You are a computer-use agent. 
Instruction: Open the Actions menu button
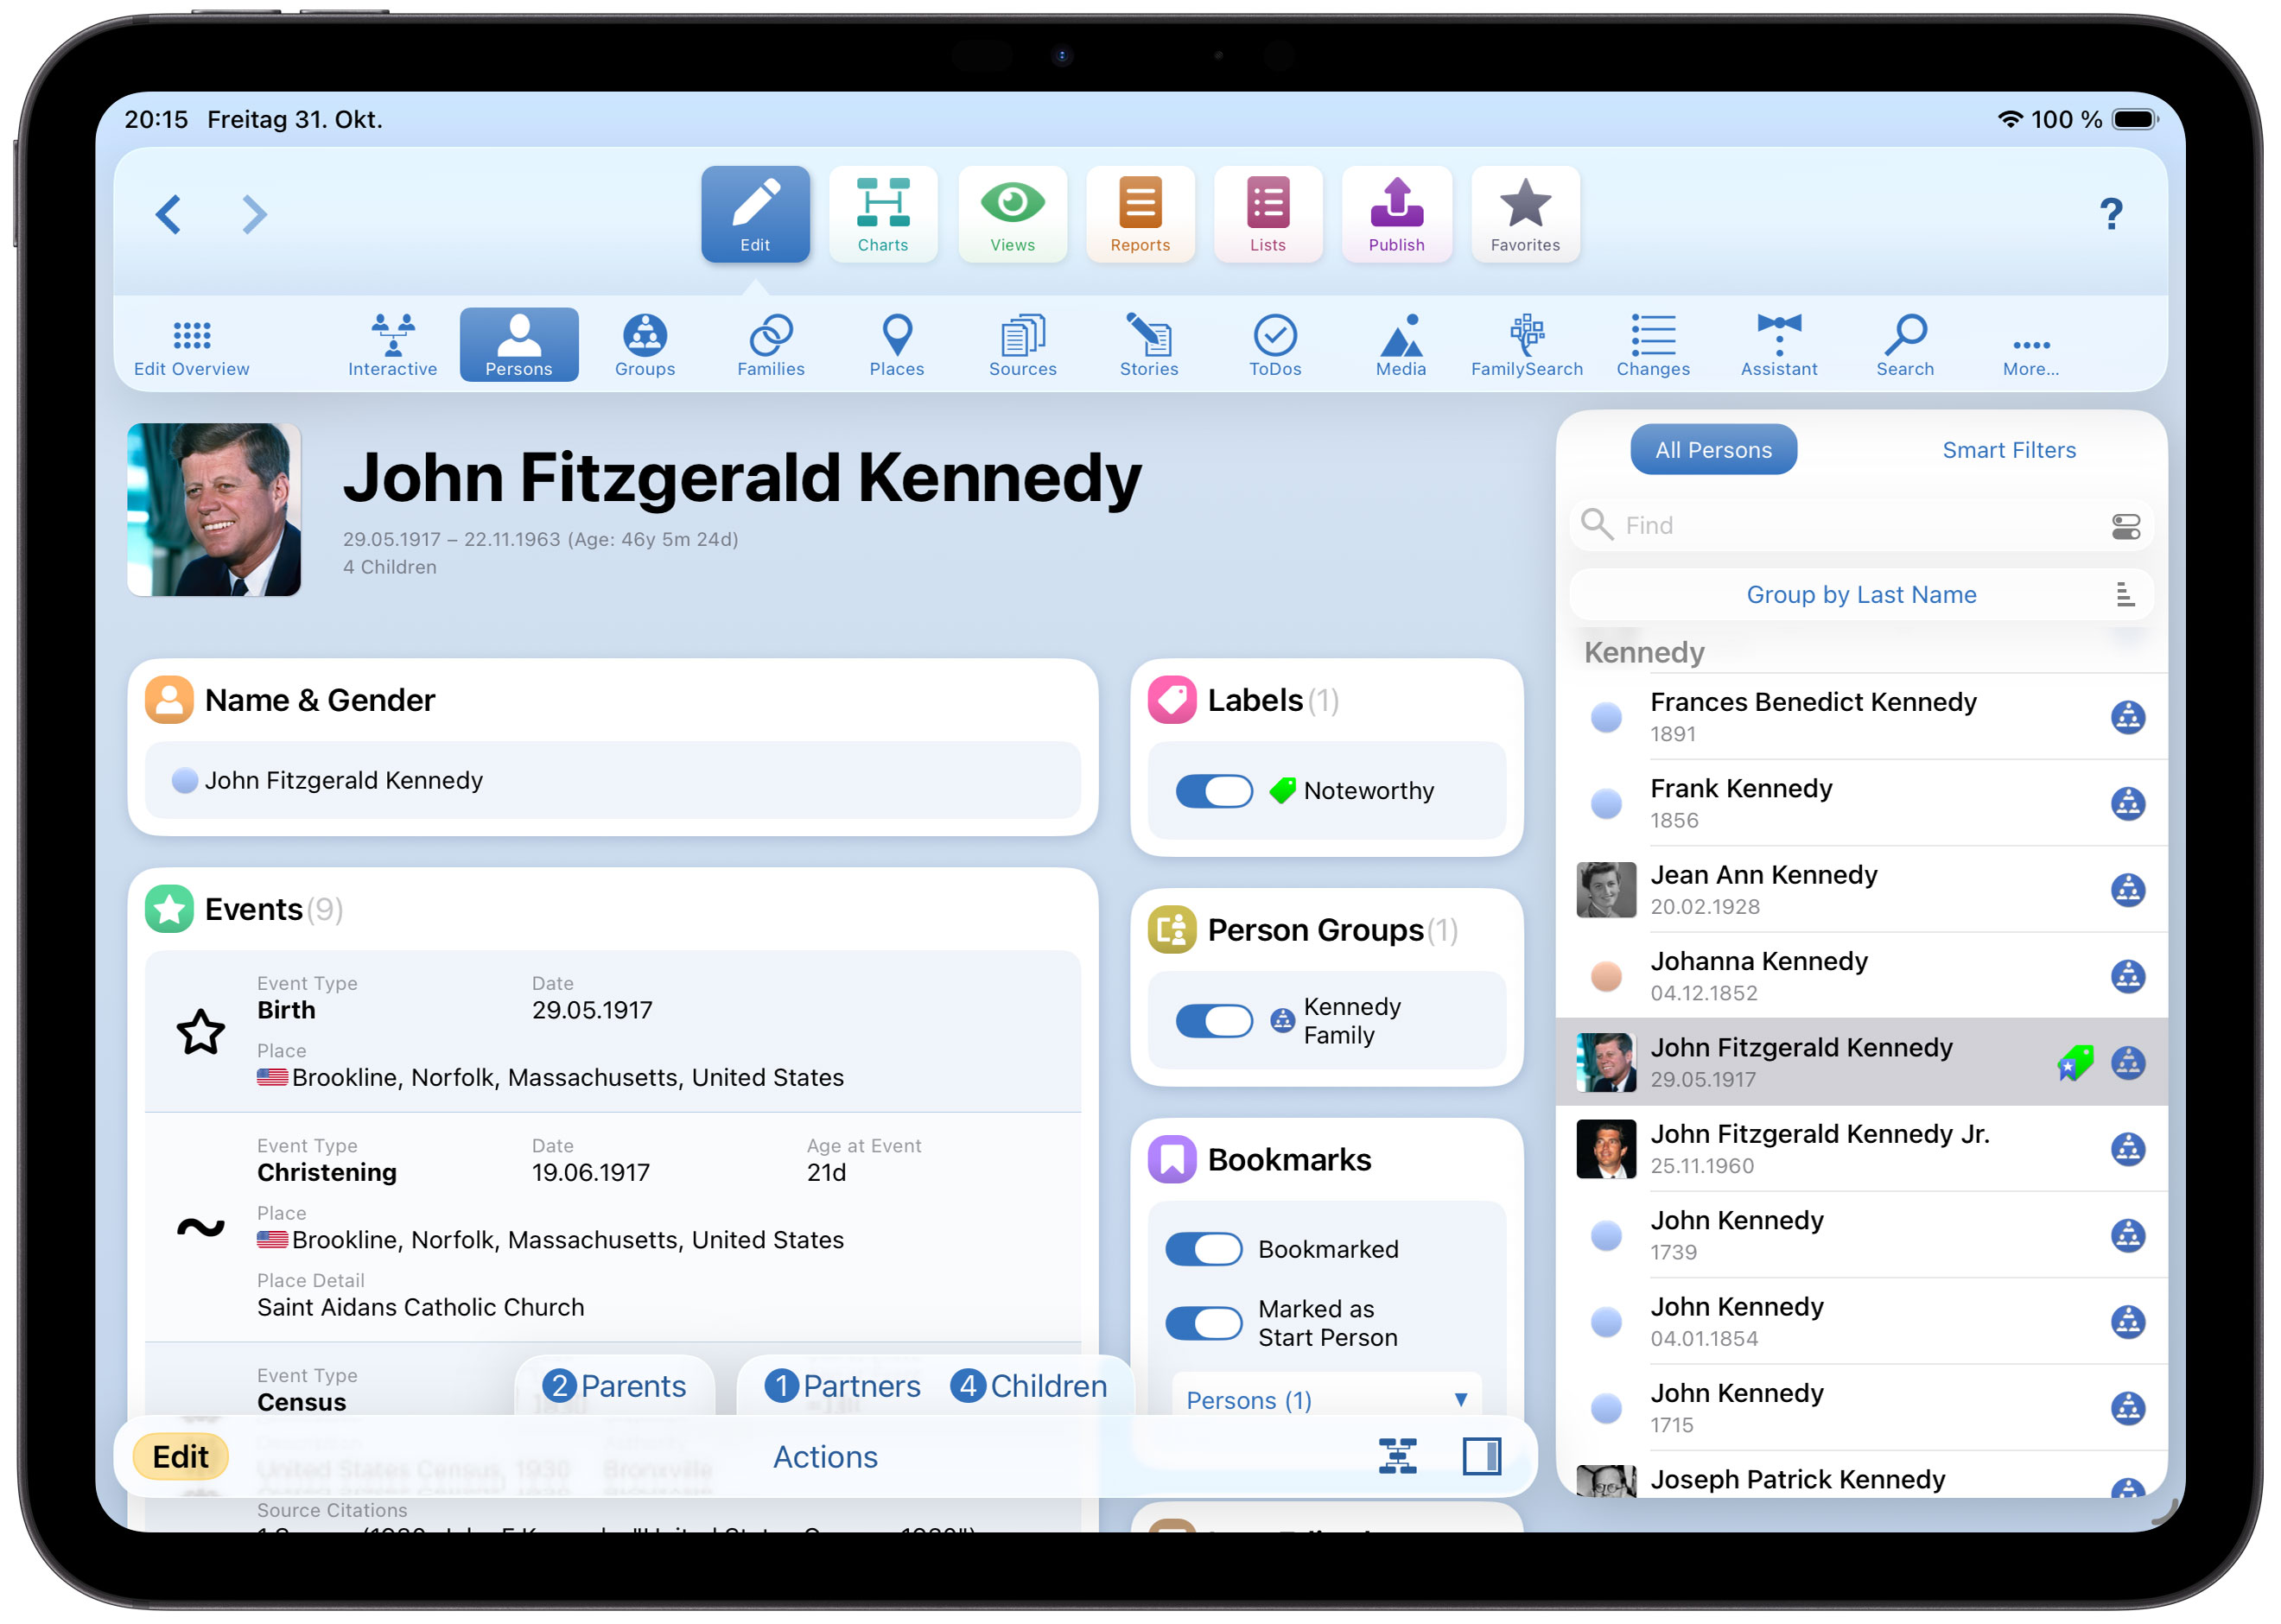pyautogui.click(x=825, y=1456)
